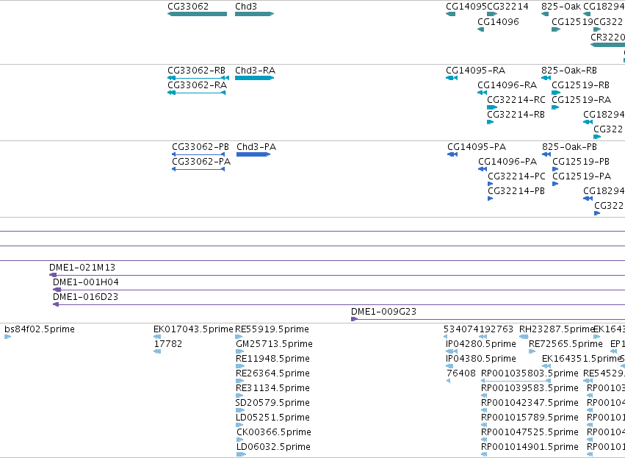Click the CG12519-PA protein label
Viewport: 625px width, 458px height.
pos(582,176)
